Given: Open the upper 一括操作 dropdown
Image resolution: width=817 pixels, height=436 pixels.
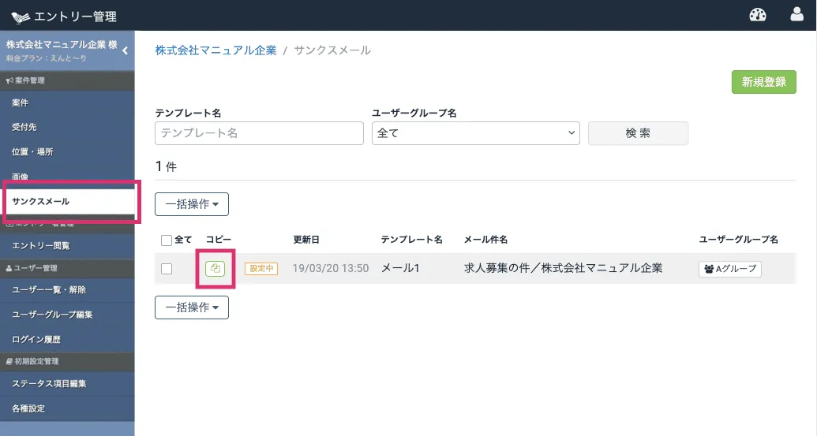Looking at the screenshot, I should (x=192, y=204).
